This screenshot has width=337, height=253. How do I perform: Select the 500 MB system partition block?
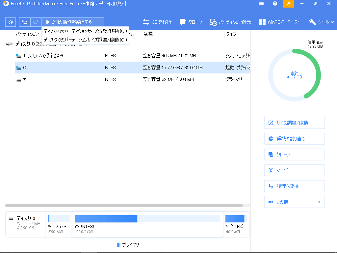[59, 224]
